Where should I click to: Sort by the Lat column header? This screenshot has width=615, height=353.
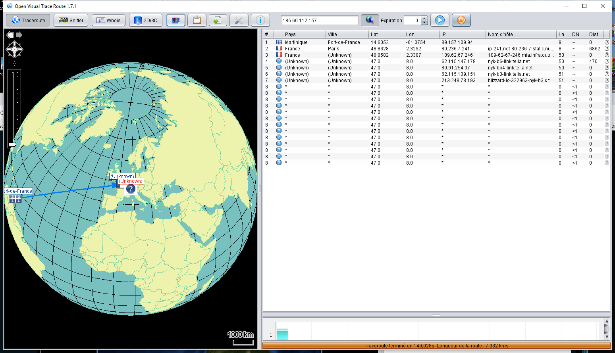click(386, 35)
